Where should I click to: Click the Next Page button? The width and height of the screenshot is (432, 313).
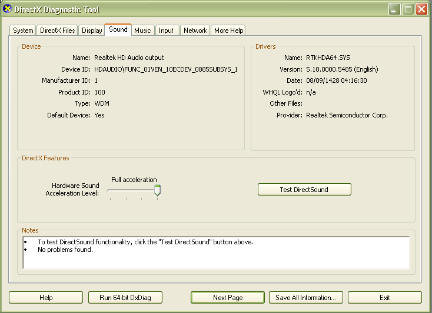pyautogui.click(x=228, y=298)
